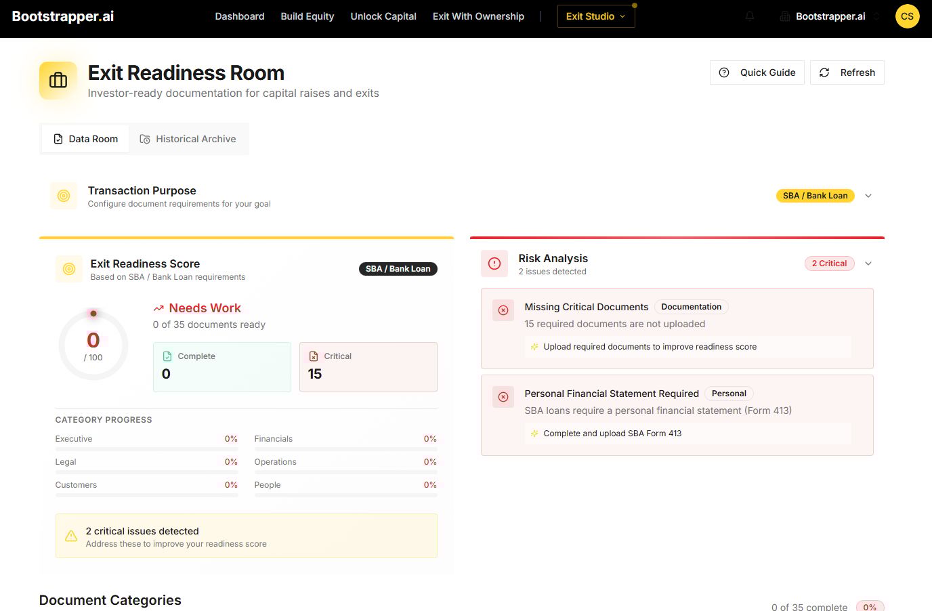Viewport: 932px width, 611px height.
Task: Open the CS user avatar menu
Action: click(907, 16)
